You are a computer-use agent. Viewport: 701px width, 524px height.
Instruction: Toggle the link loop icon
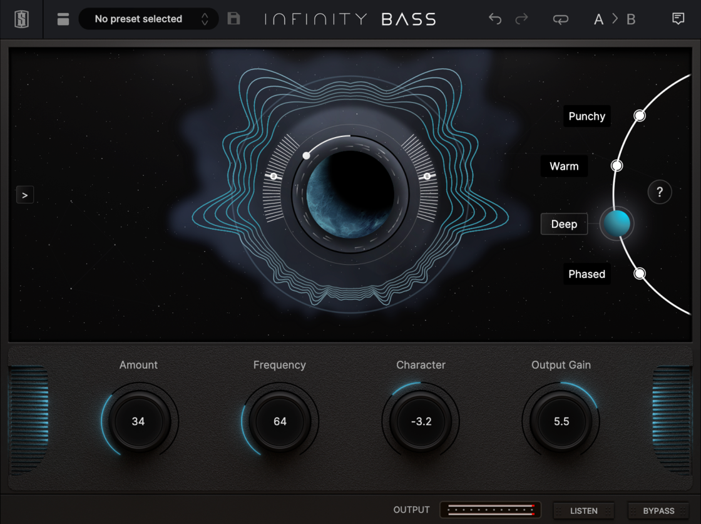click(560, 19)
